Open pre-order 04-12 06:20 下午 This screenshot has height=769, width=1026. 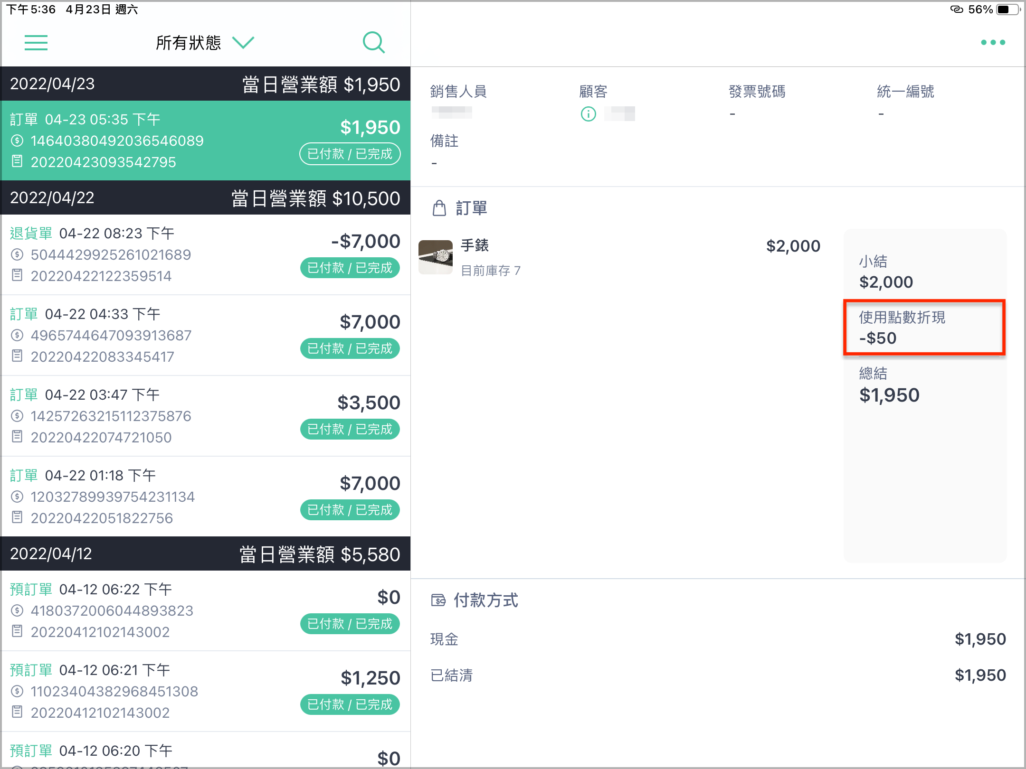206,750
